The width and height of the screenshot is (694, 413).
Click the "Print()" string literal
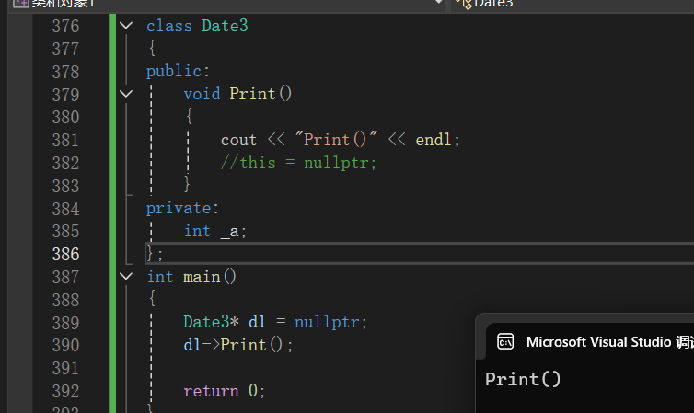(x=336, y=139)
